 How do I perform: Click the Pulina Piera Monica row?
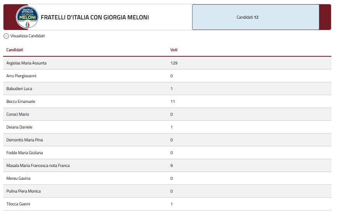[x=167, y=191]
